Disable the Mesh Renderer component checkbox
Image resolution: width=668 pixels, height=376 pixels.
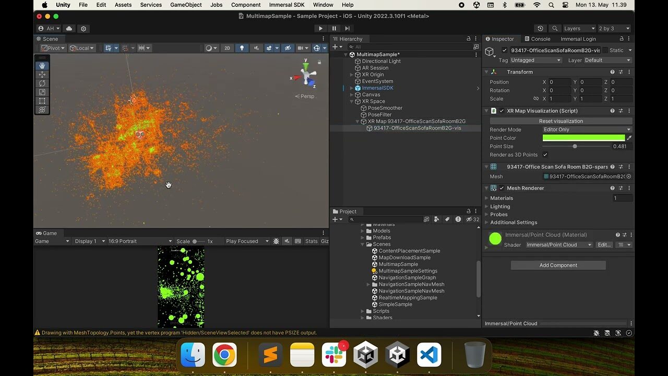[x=502, y=188]
